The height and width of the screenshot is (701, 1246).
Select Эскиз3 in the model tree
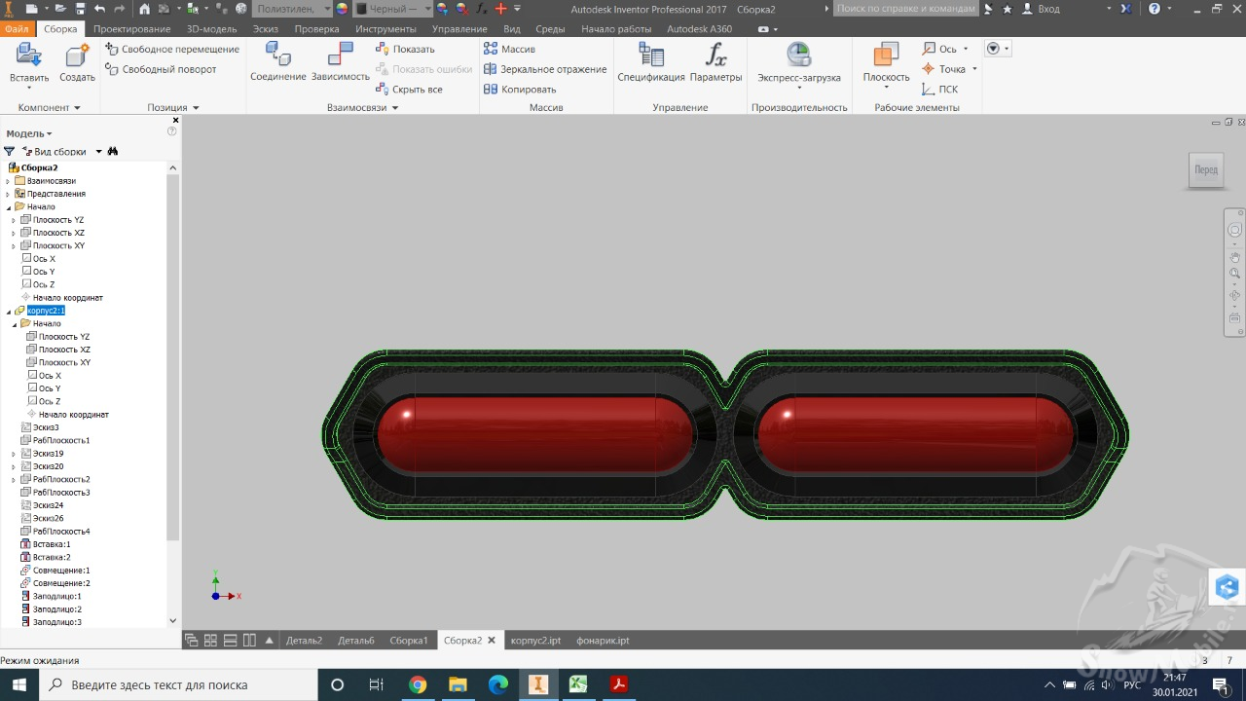(x=40, y=427)
